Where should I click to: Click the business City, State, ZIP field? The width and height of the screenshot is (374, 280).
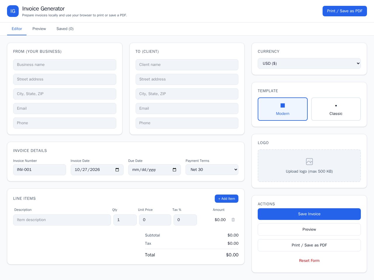point(65,94)
